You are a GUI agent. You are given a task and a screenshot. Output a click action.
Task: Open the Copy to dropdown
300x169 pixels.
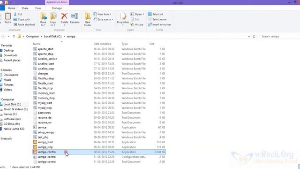click(53, 20)
